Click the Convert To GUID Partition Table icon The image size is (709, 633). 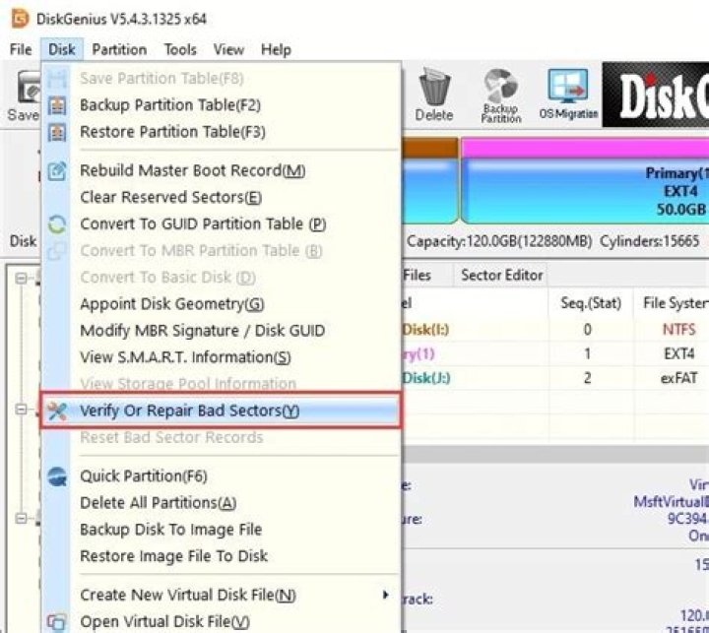(x=57, y=224)
